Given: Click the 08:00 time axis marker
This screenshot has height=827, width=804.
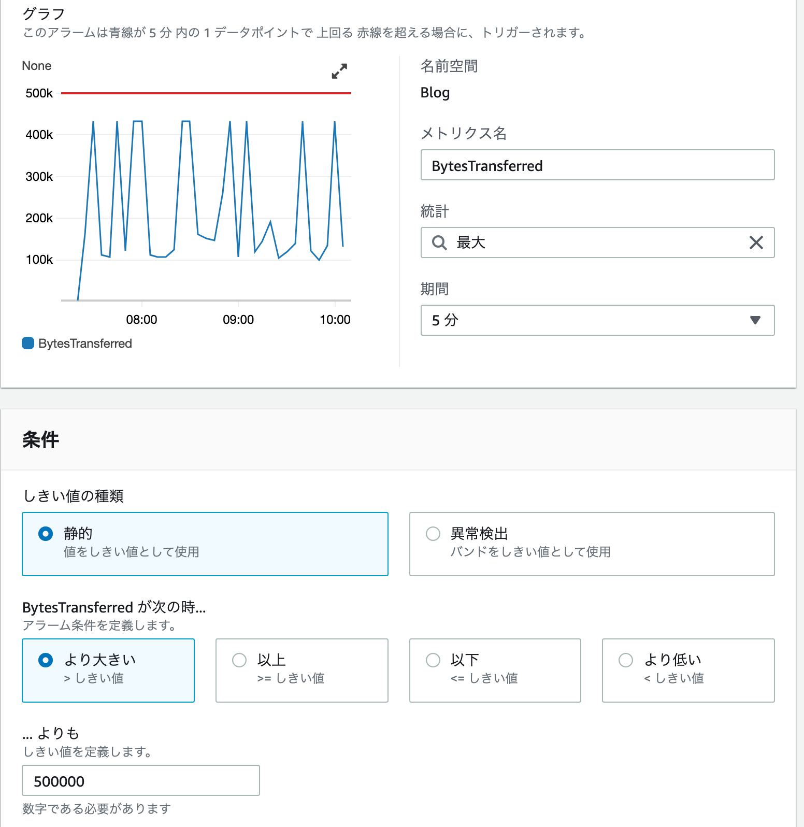Looking at the screenshot, I should pos(141,320).
